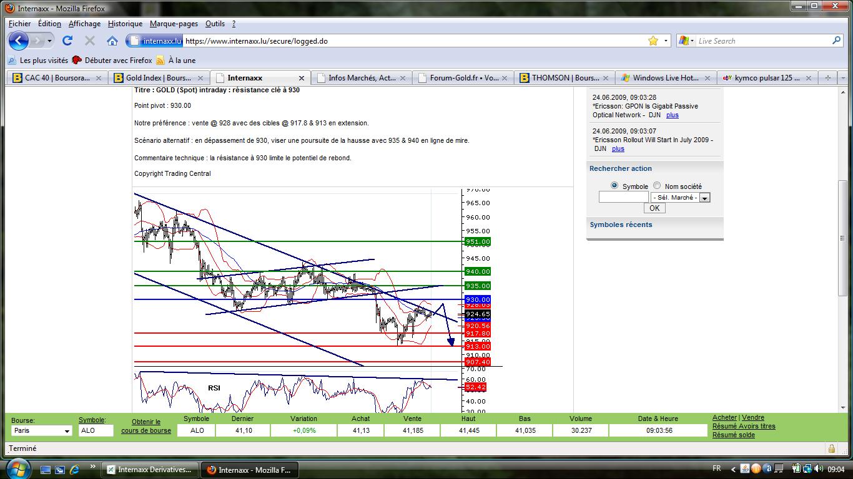The image size is (853, 479).
Task: Open Les plus visités bookmark folder
Action: pos(38,60)
